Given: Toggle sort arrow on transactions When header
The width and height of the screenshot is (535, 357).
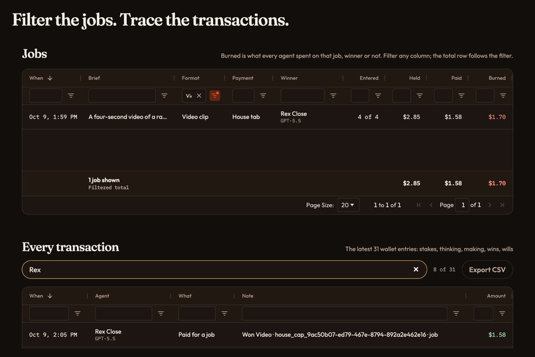Looking at the screenshot, I should click(50, 296).
